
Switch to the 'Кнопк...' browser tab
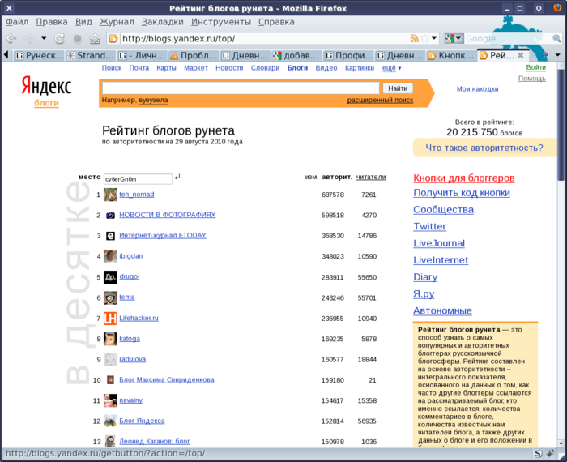pyautogui.click(x=450, y=56)
